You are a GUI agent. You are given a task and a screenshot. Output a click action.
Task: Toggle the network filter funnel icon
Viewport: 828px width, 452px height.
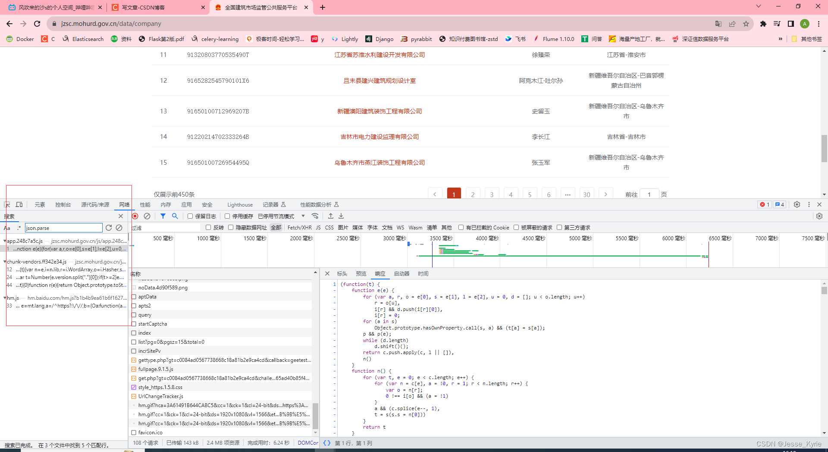(x=163, y=216)
